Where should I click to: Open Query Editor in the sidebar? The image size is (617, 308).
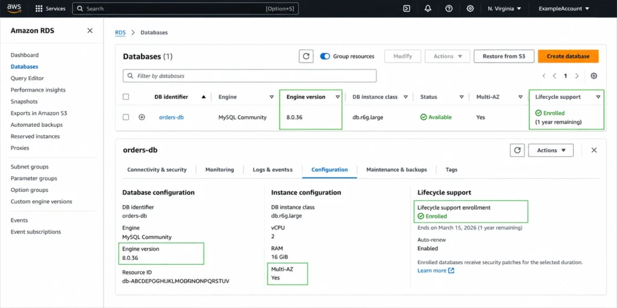(27, 78)
